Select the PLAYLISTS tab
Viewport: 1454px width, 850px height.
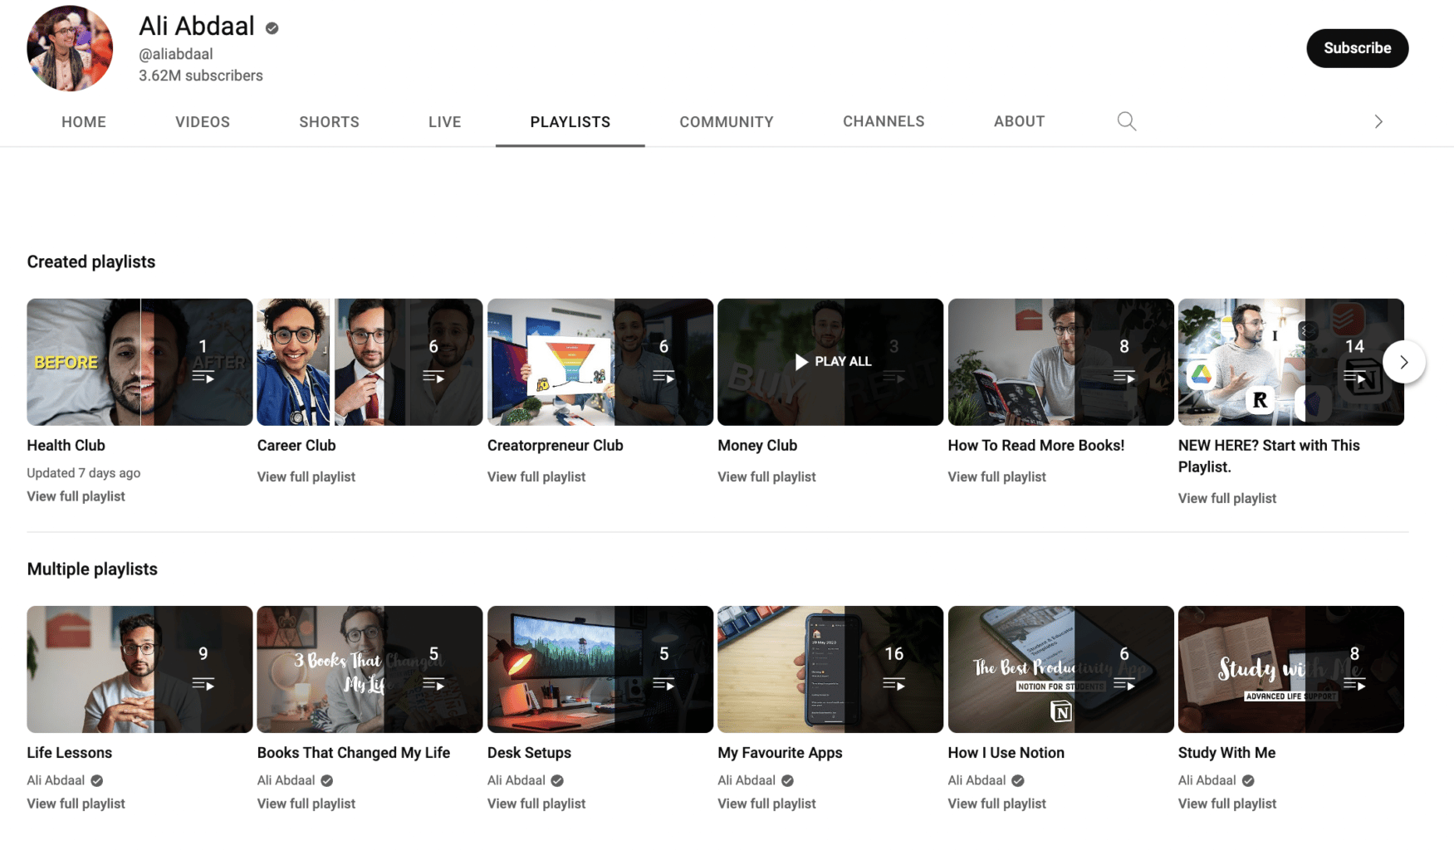point(570,122)
